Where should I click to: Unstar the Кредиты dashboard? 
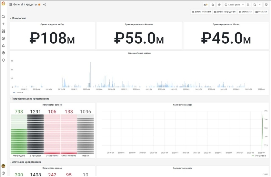[39, 5]
